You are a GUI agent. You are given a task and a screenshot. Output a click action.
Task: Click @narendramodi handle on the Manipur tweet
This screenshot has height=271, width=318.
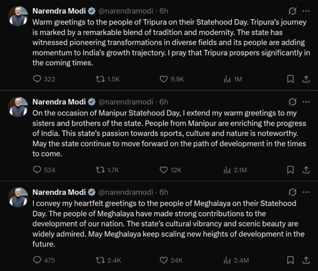coord(125,102)
